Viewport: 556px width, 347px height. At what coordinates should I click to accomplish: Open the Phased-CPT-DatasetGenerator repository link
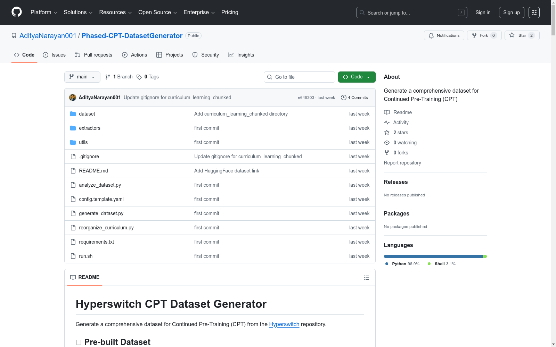pyautogui.click(x=132, y=36)
